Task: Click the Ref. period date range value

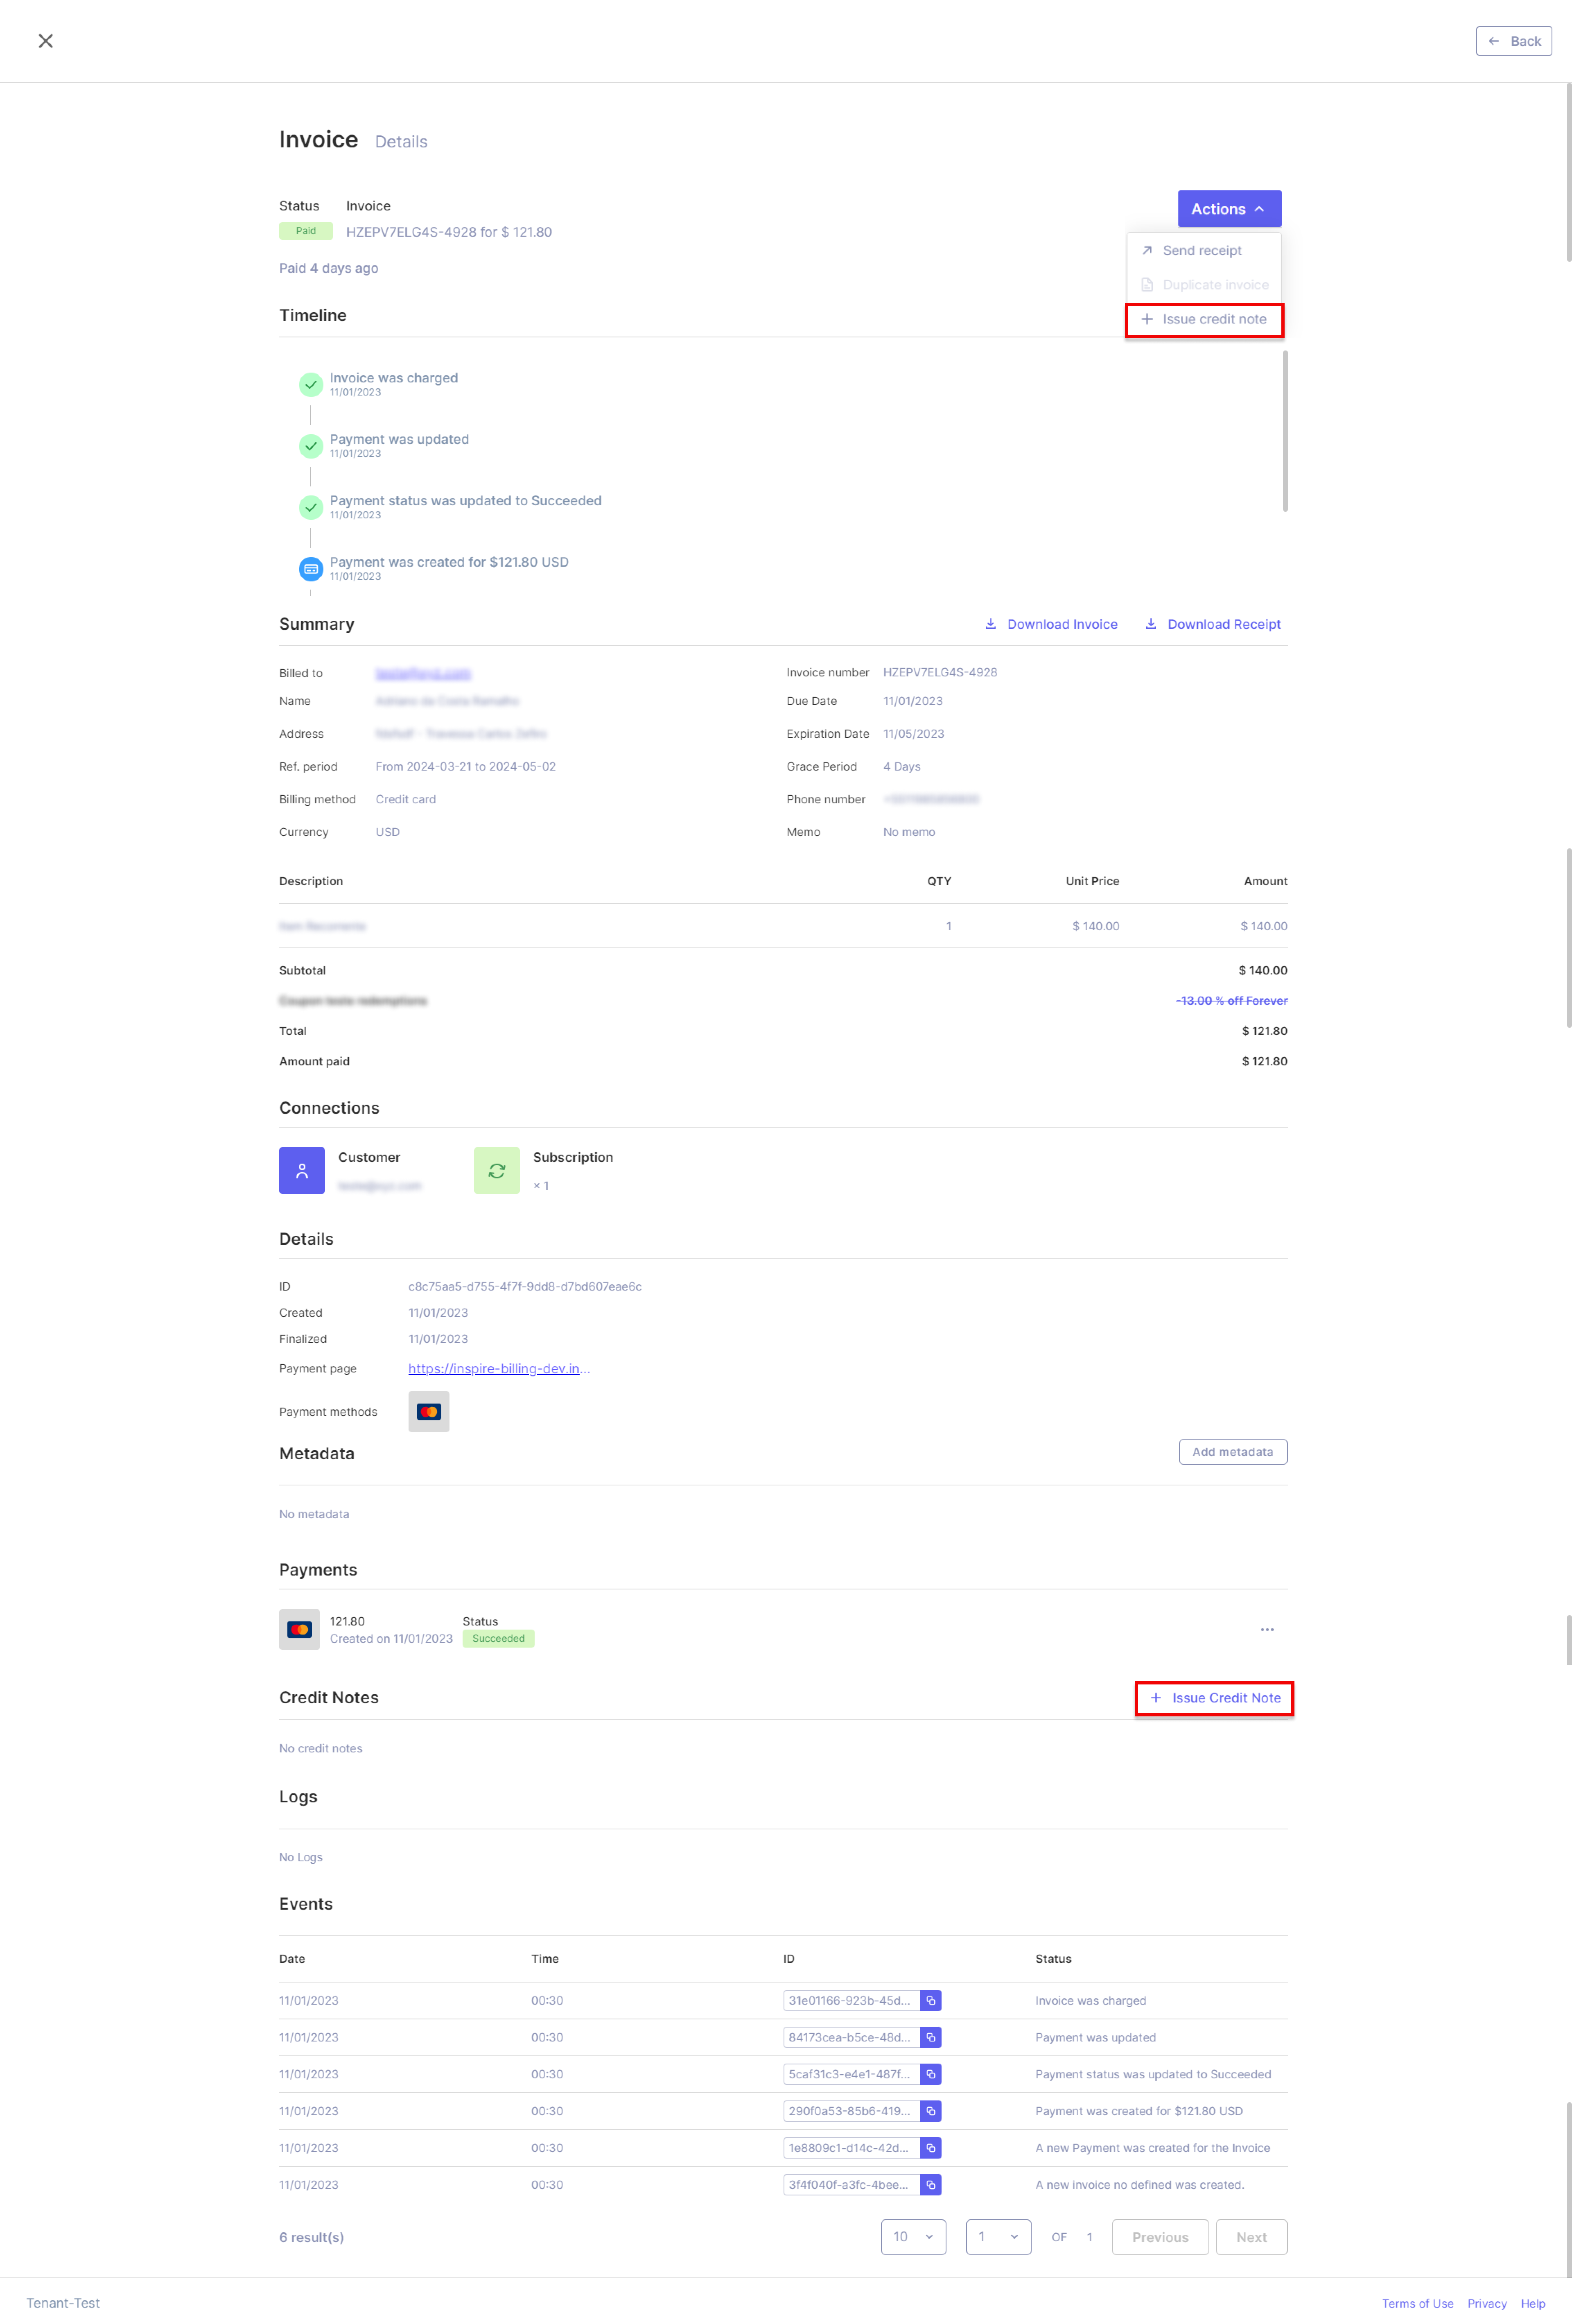Action: [465, 766]
